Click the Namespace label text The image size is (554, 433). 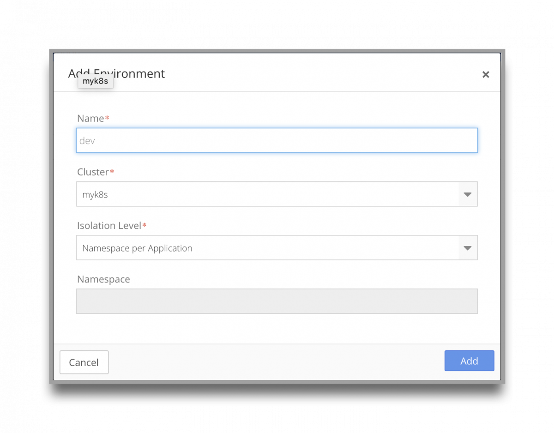point(103,279)
